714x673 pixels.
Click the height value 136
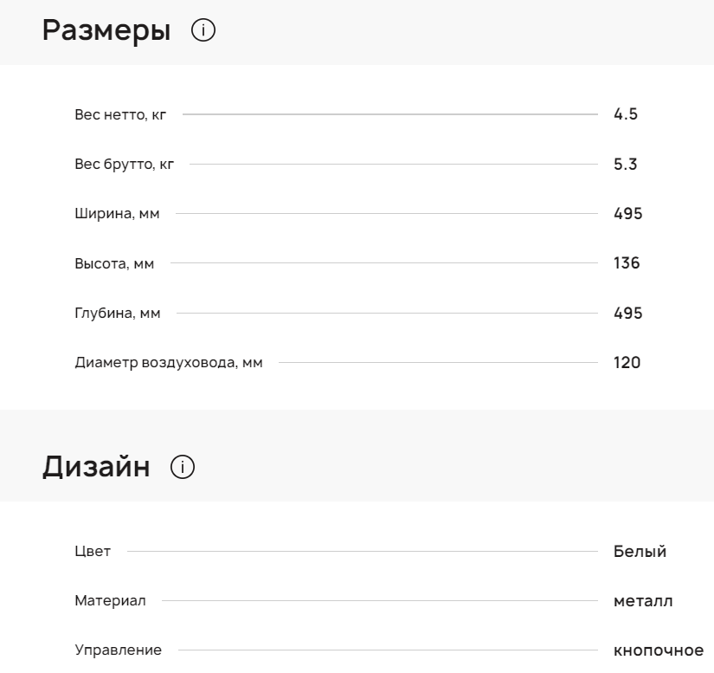[627, 263]
